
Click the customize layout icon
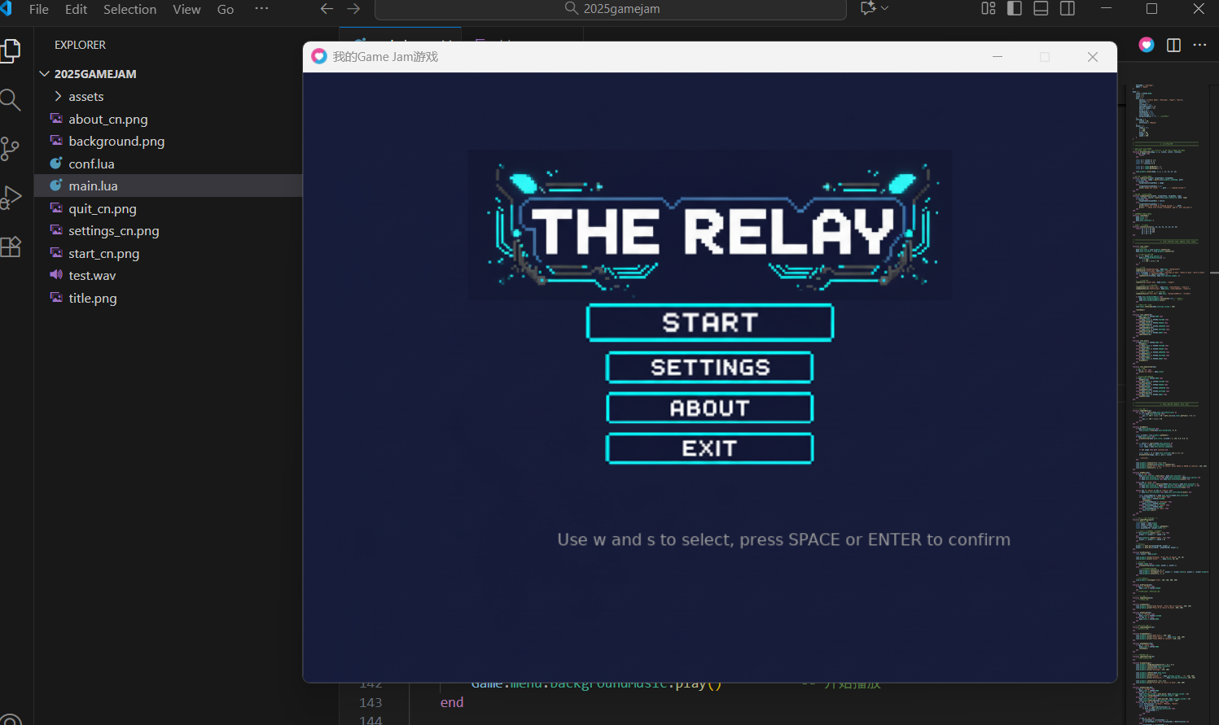coord(989,9)
